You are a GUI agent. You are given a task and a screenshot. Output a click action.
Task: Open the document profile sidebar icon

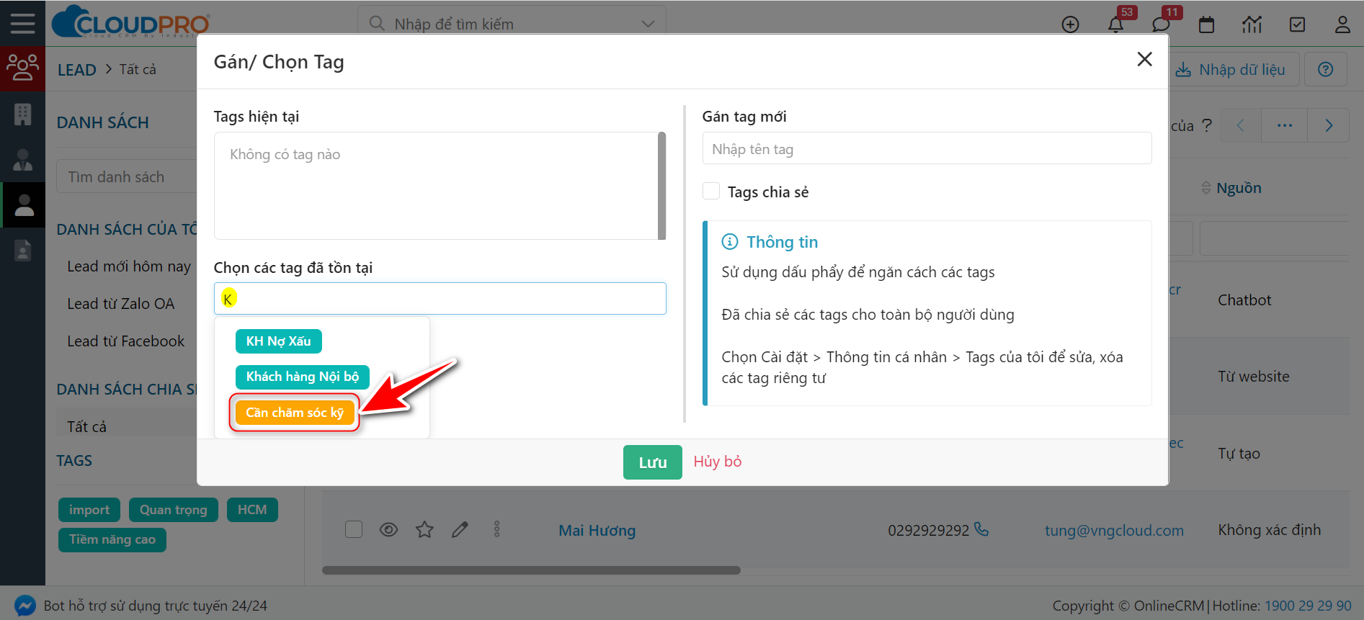pyautogui.click(x=22, y=250)
